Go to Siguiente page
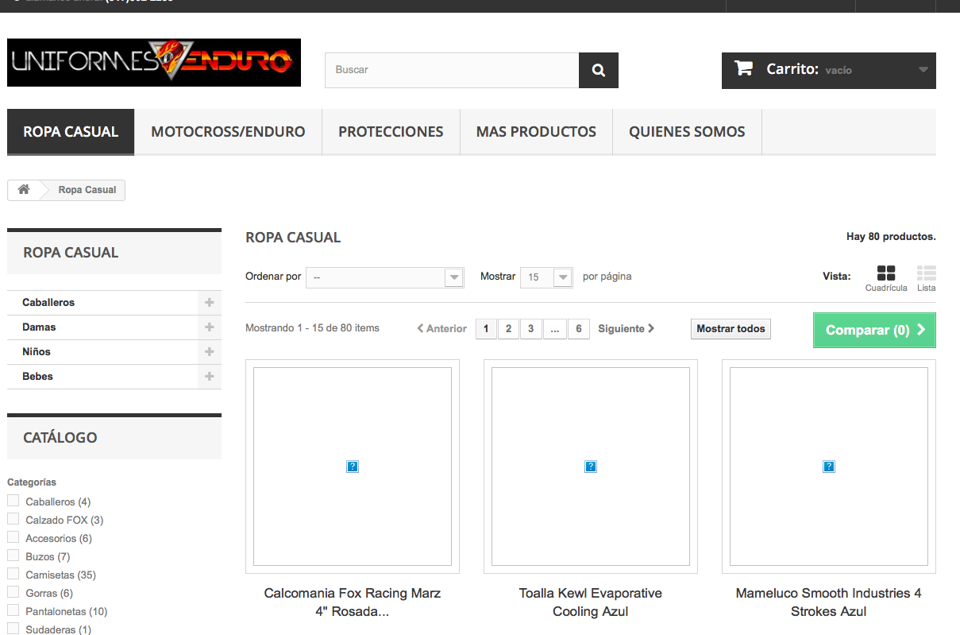 [x=627, y=328]
